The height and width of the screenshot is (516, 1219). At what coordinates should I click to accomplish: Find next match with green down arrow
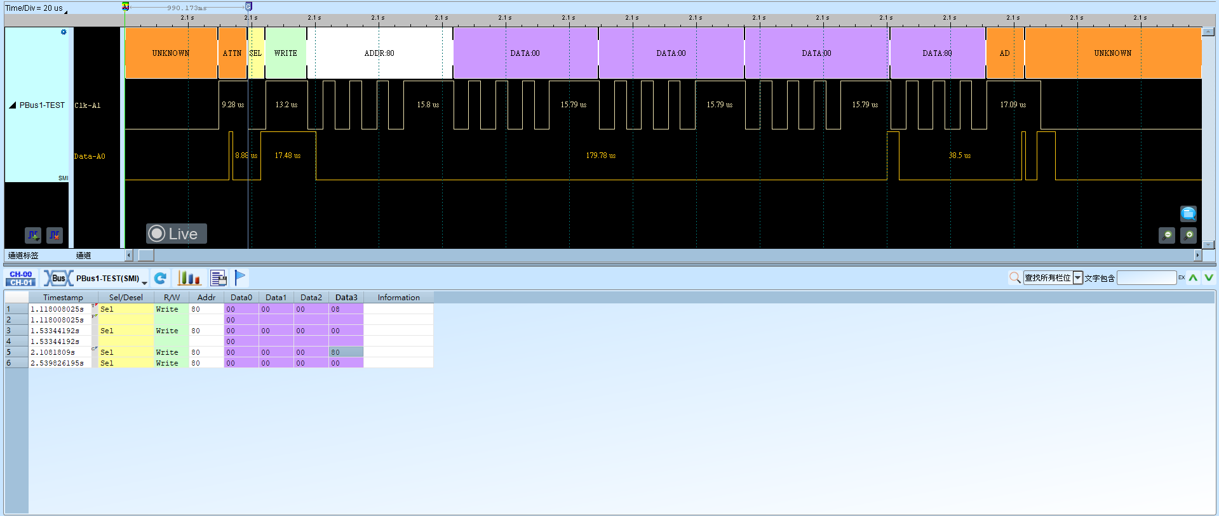pyautogui.click(x=1209, y=277)
